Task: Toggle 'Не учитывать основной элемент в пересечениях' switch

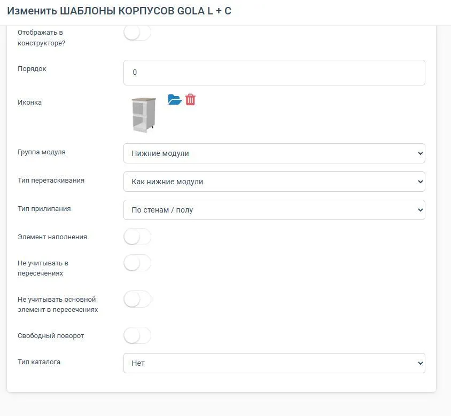Action: pyautogui.click(x=137, y=299)
